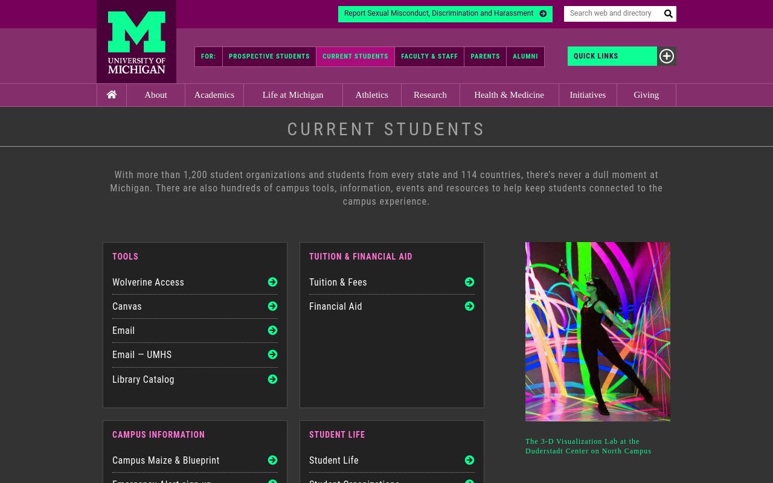Open the Health & Medicine menu
Screen dimensions: 773x483
509,95
